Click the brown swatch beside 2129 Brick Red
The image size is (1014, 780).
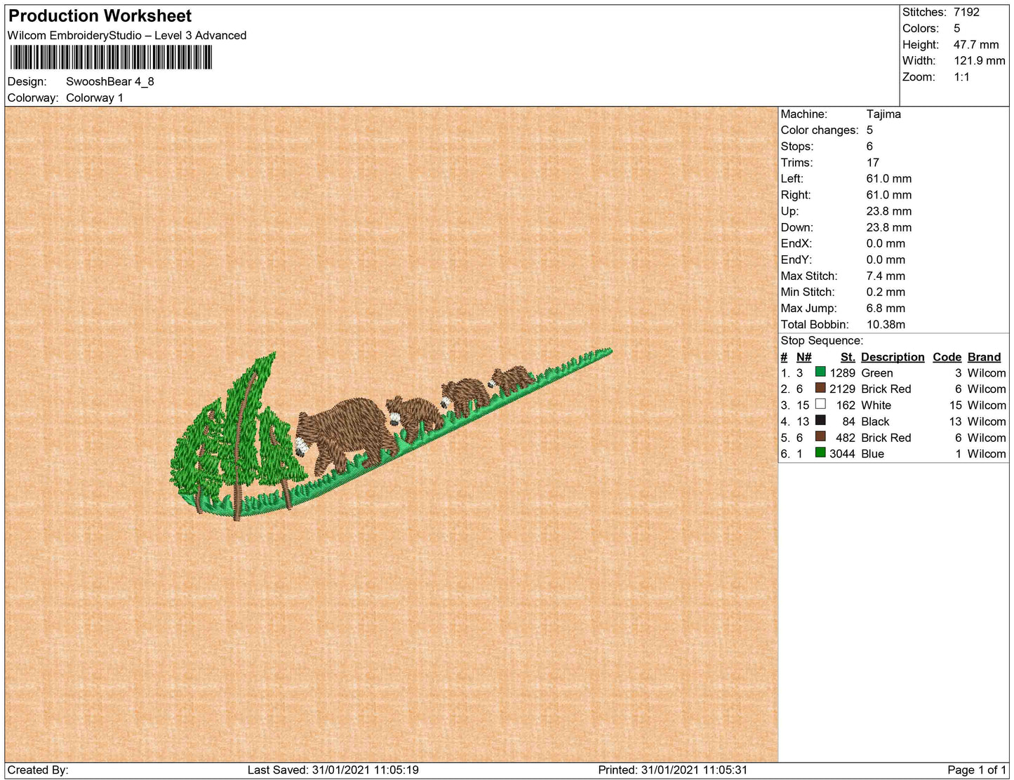pyautogui.click(x=820, y=388)
